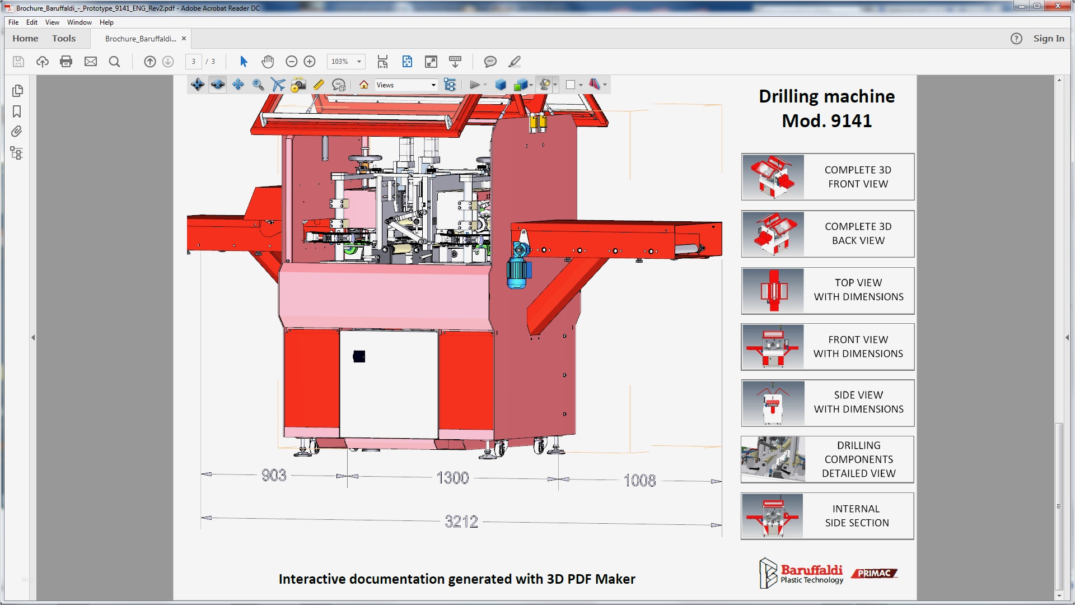This screenshot has height=605, width=1075.
Task: Open the Bookmarks side panel
Action: point(17,111)
